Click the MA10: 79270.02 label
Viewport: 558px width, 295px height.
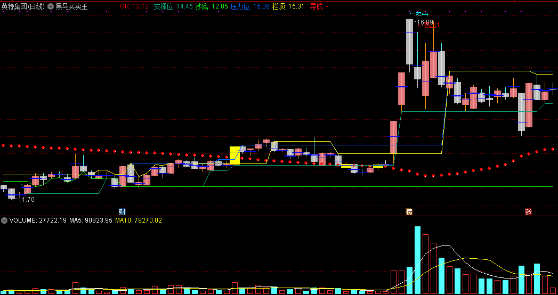click(139, 220)
